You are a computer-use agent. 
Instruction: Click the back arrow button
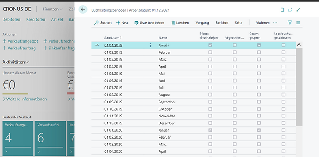(x=83, y=9)
